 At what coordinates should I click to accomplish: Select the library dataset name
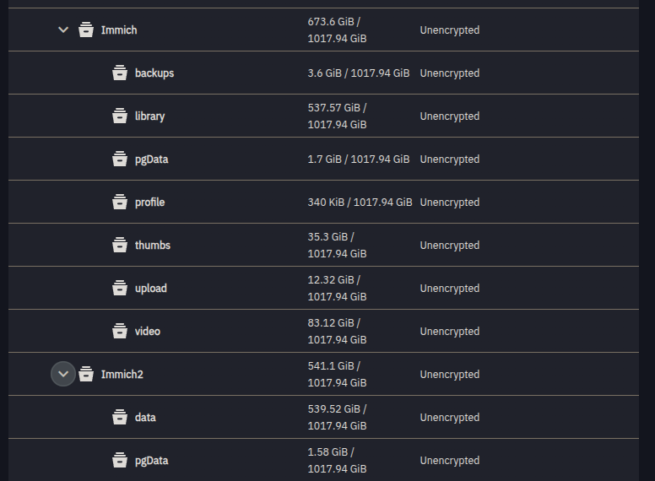click(x=149, y=116)
